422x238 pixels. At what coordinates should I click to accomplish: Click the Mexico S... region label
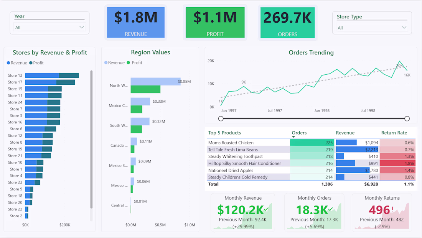[118, 166]
